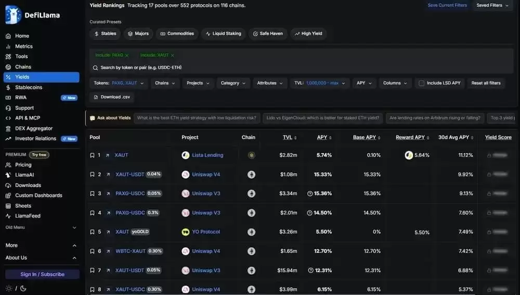Open external link arrow for PAXG-USDC 0.05% pool
This screenshot has height=295, width=520.
click(108, 194)
